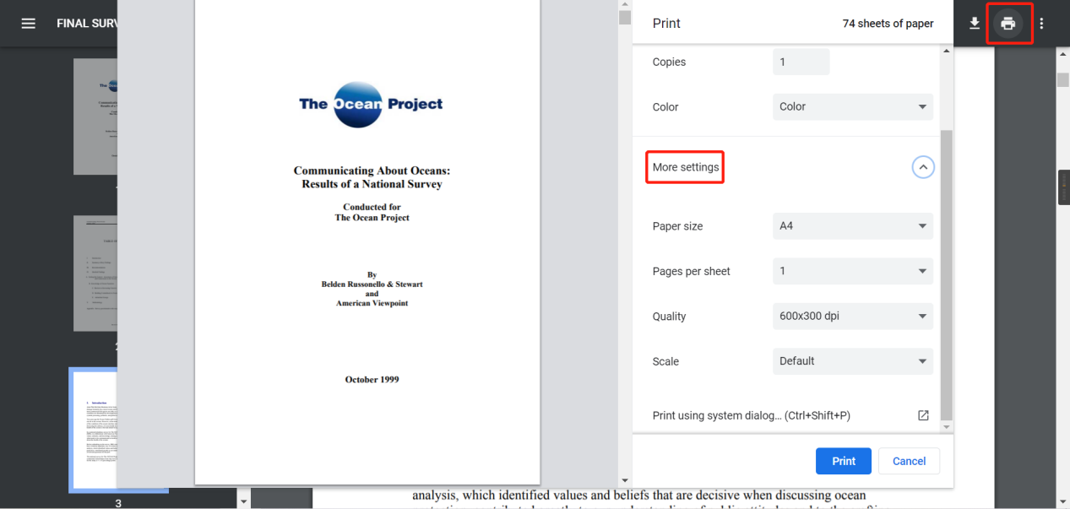The width and height of the screenshot is (1070, 509).
Task: Click the print settings scrollbar thumb
Action: 947,274
